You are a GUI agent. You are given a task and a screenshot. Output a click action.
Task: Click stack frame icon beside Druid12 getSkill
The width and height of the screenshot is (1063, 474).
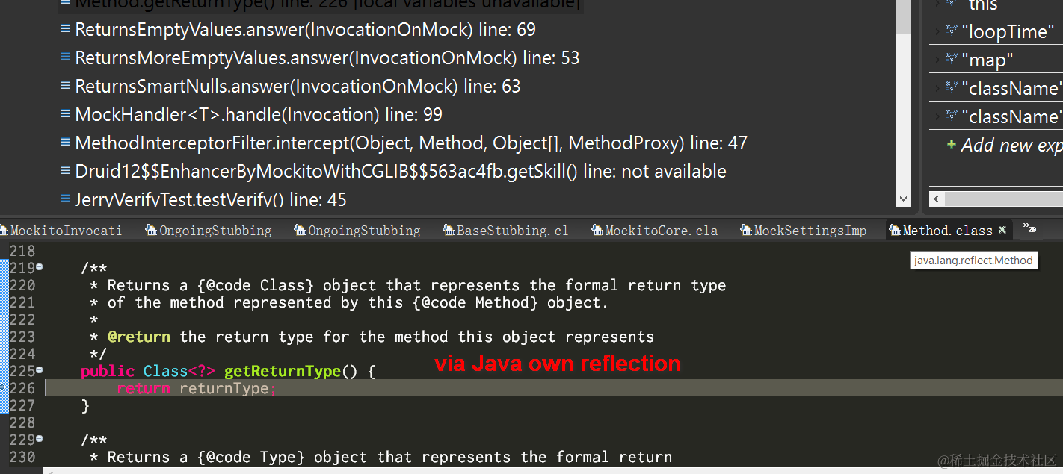tap(65, 171)
